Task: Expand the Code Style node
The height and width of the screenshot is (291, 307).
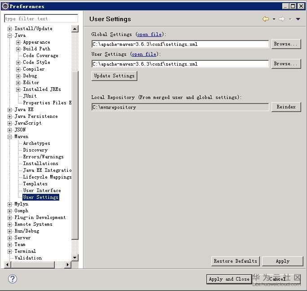Action: coord(18,63)
